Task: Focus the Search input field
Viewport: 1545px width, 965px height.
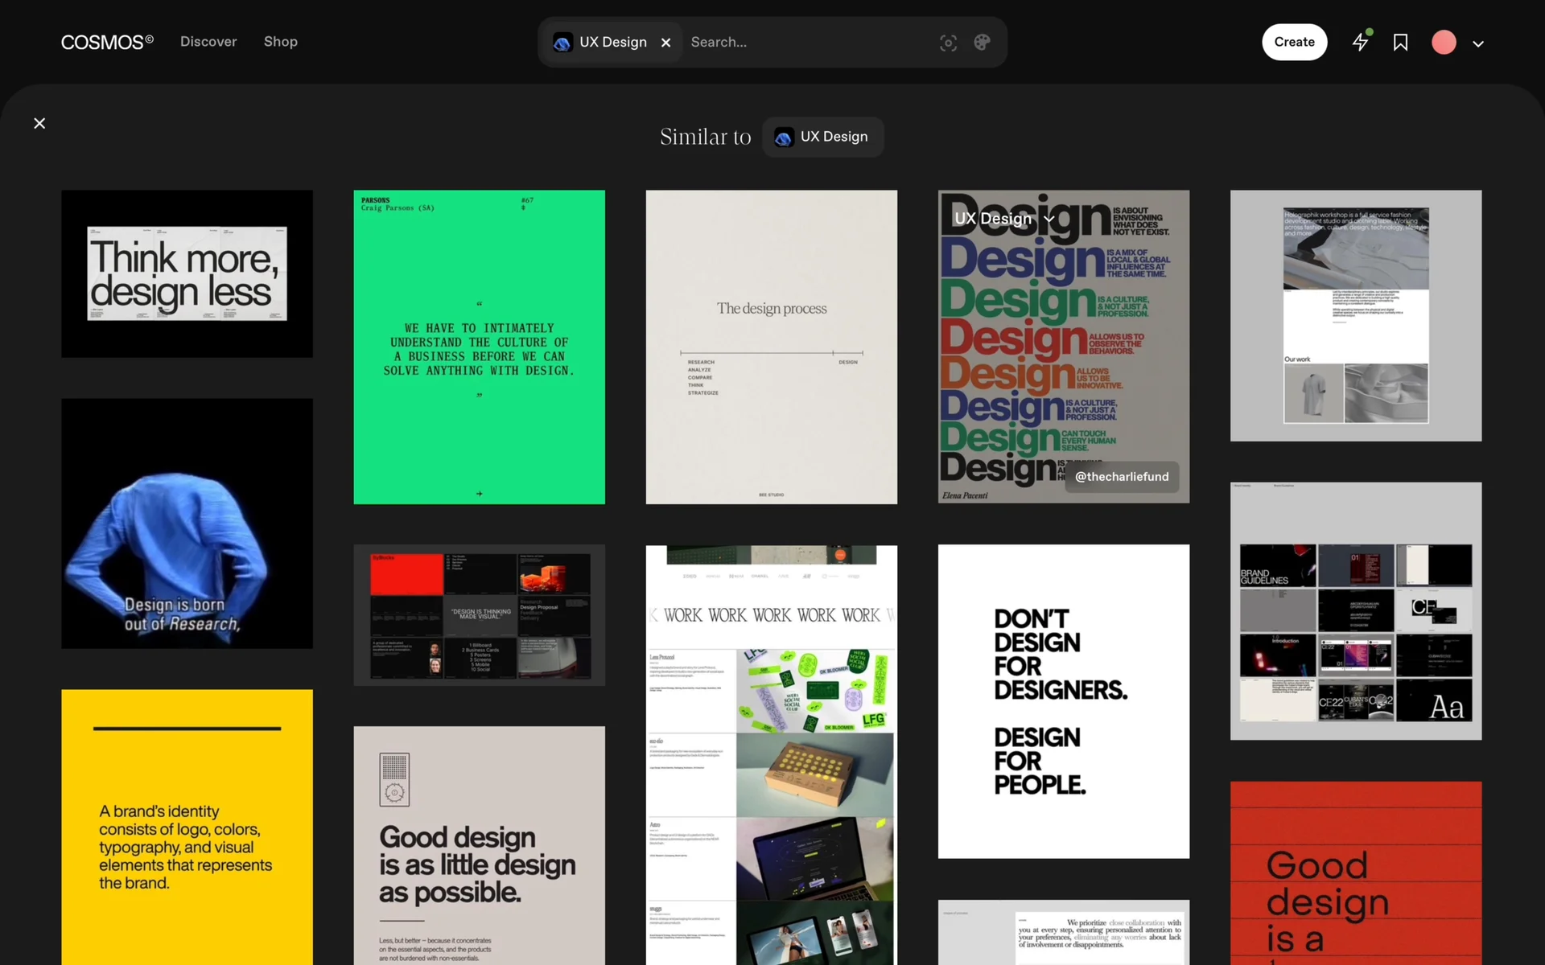Action: (x=805, y=43)
